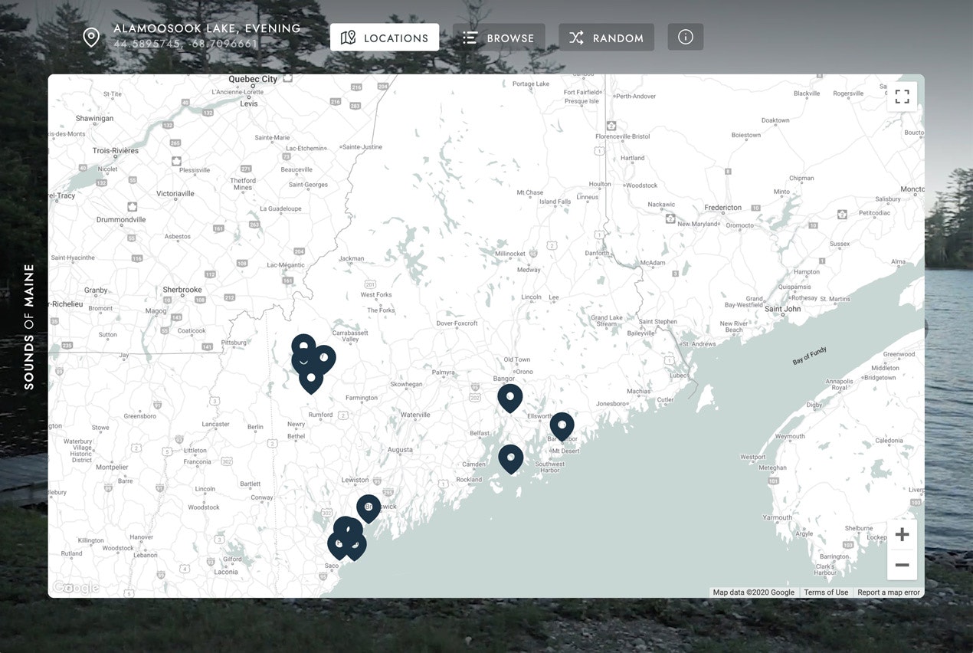Click the Augusta label on map
The width and height of the screenshot is (973, 653).
point(400,450)
